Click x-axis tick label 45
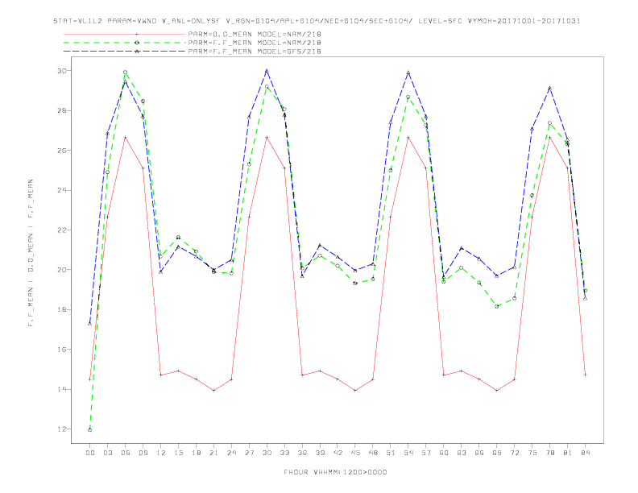The width and height of the screenshot is (638, 493). click(x=355, y=453)
